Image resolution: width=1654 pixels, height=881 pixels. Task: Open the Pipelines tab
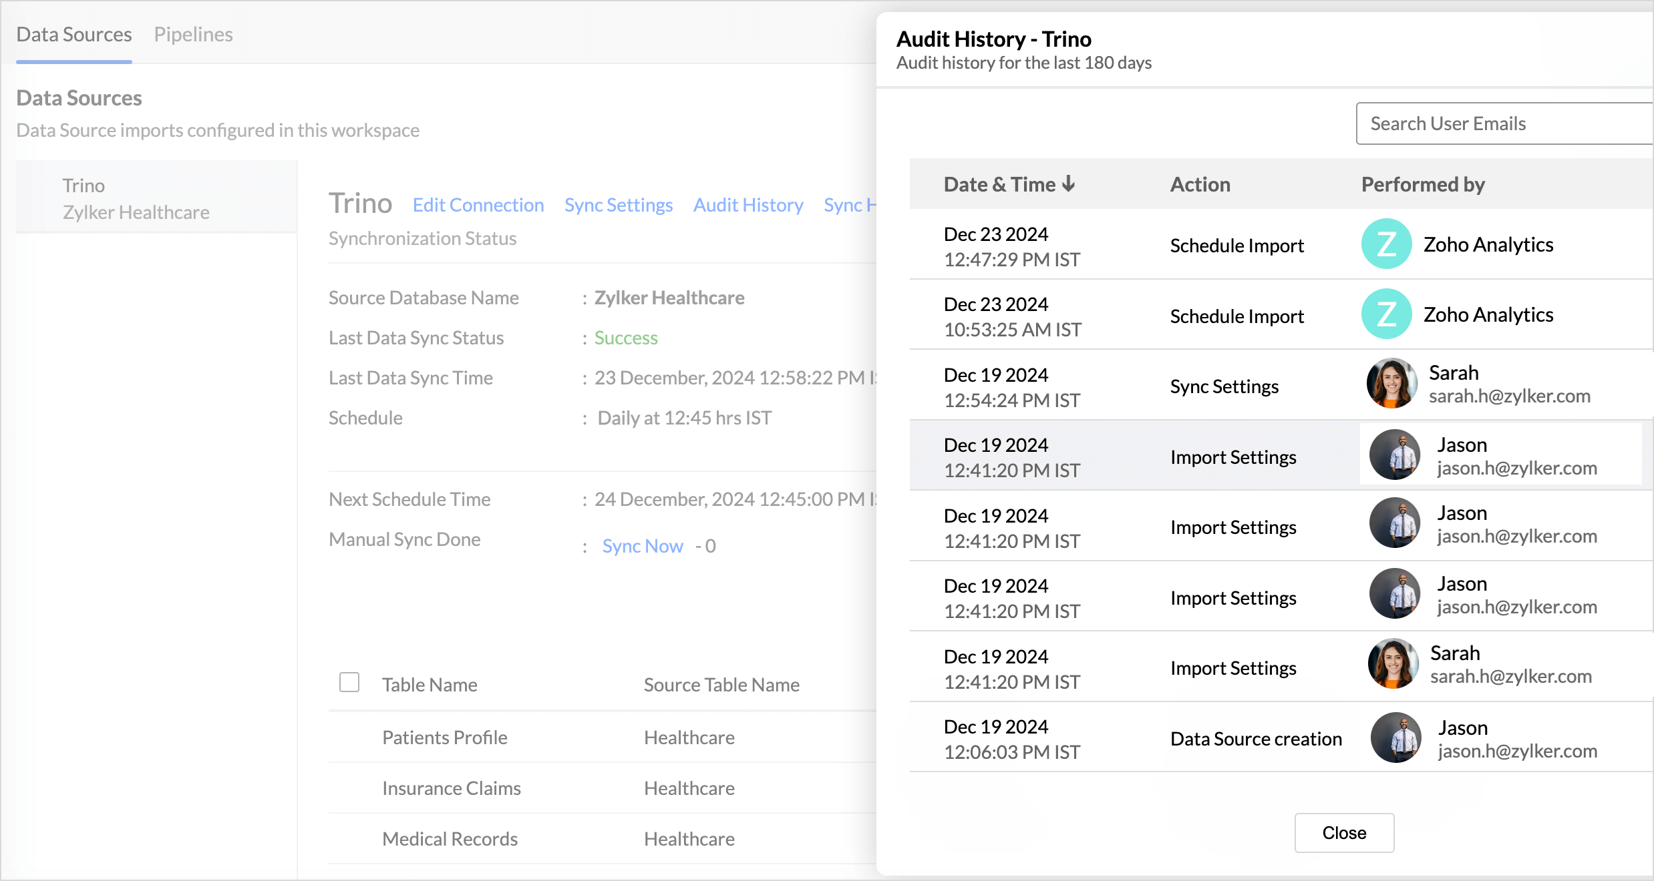pyautogui.click(x=193, y=35)
